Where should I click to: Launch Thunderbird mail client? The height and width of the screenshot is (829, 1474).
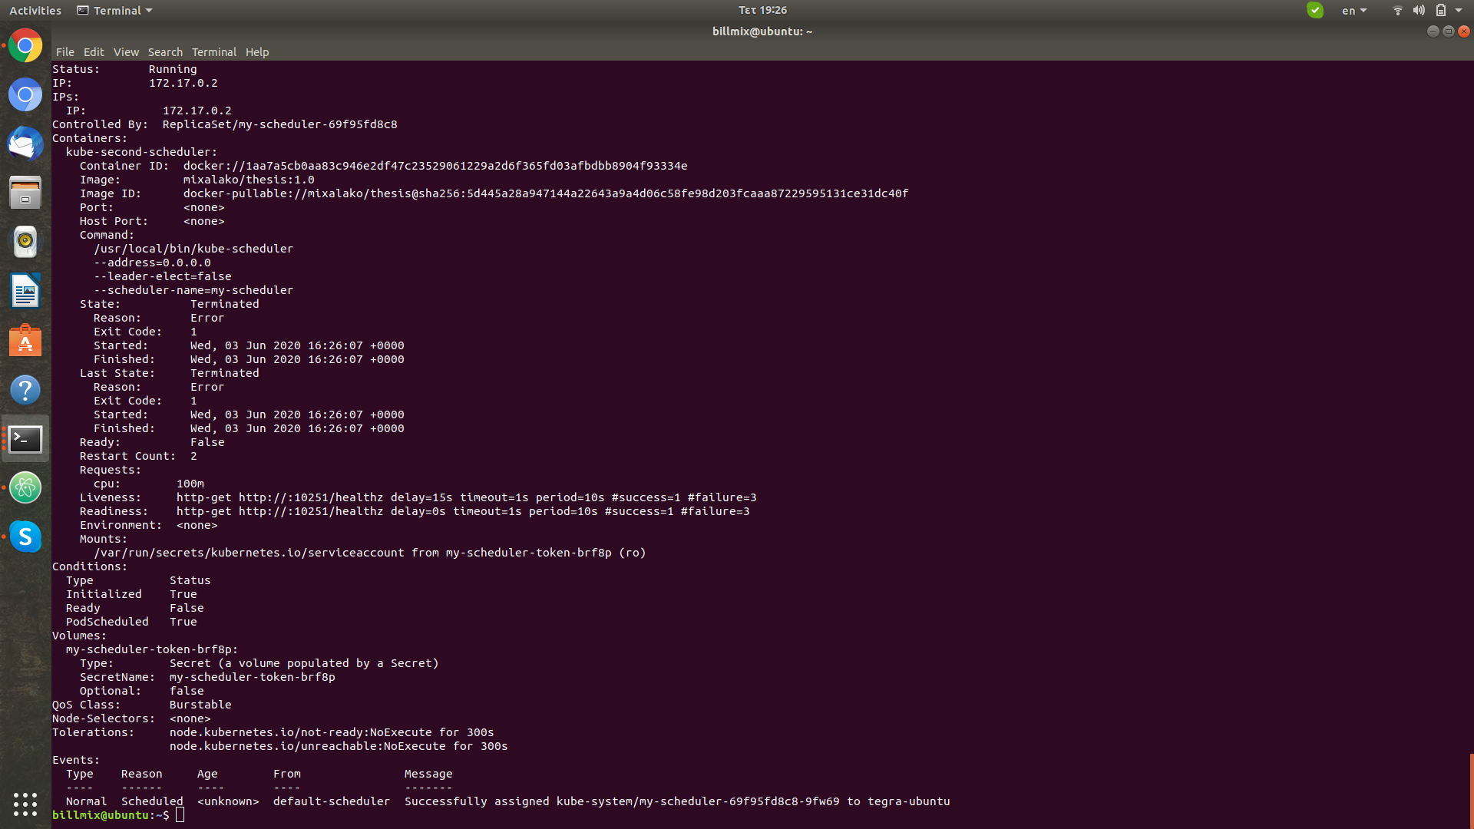[x=25, y=144]
